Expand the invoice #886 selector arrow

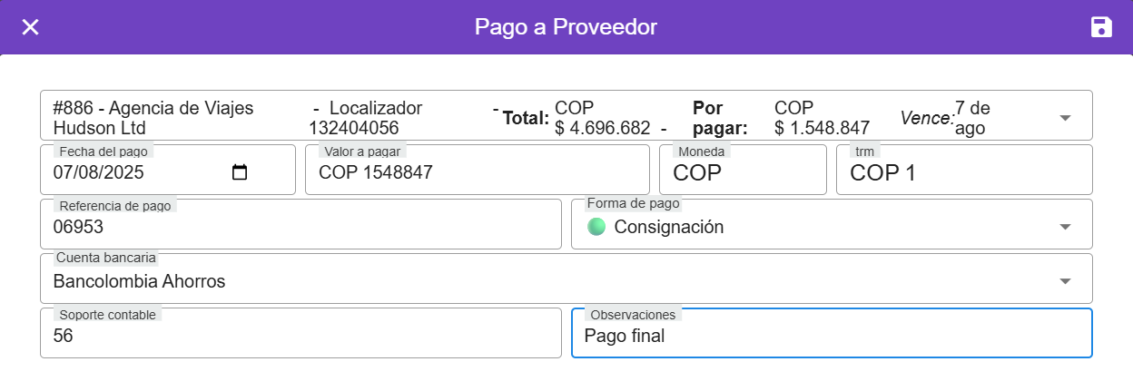click(x=1065, y=118)
